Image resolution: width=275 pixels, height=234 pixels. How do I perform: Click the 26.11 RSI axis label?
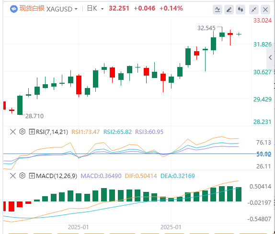[x=264, y=166]
